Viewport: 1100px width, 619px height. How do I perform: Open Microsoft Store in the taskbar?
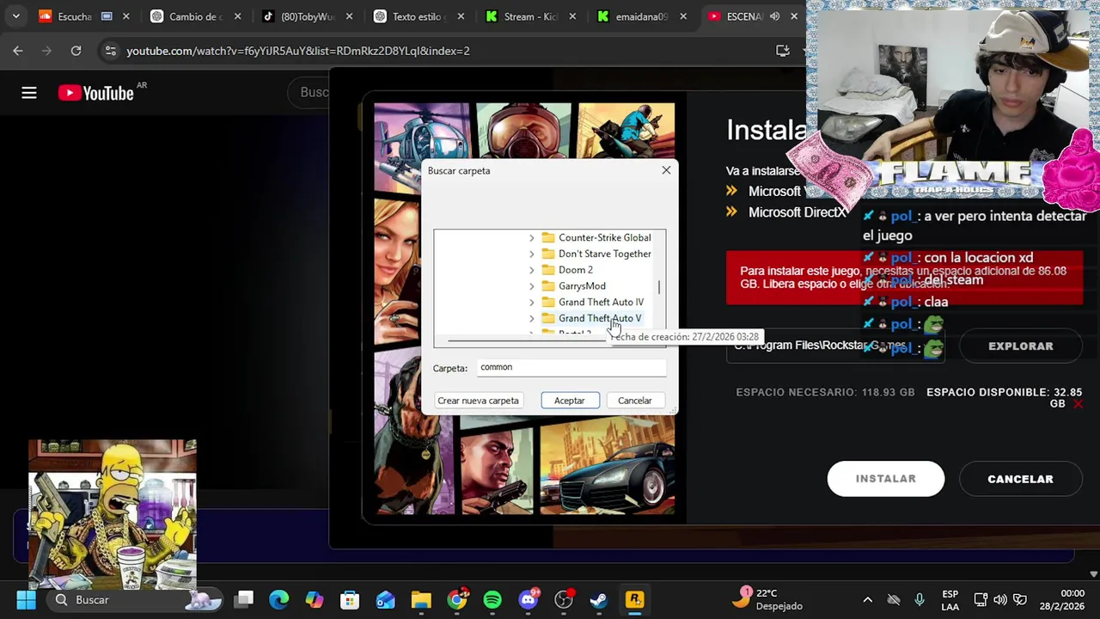pyautogui.click(x=350, y=599)
